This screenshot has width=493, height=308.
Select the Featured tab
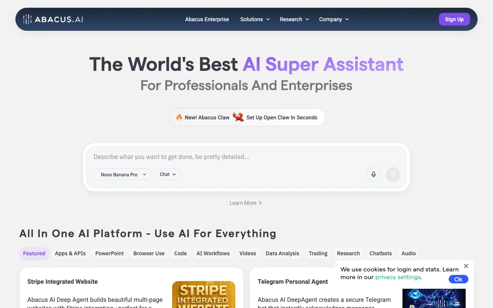pos(34,253)
